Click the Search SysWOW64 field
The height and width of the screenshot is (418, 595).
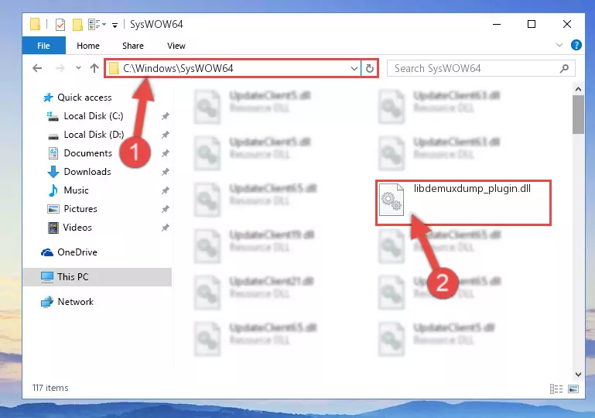coord(480,68)
